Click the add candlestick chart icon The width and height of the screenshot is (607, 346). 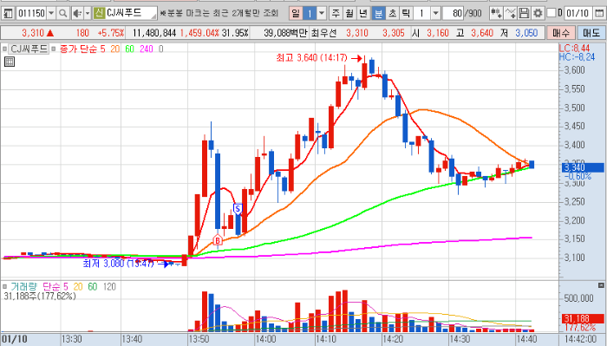[496, 14]
